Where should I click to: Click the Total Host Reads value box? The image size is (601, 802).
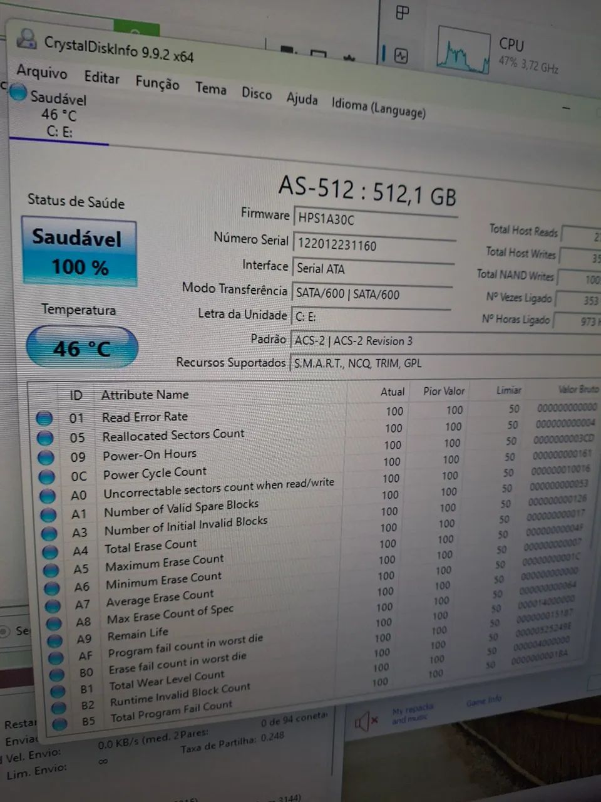pyautogui.click(x=582, y=236)
